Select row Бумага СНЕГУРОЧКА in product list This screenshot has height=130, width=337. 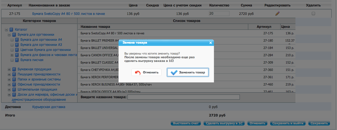(x=186, y=70)
